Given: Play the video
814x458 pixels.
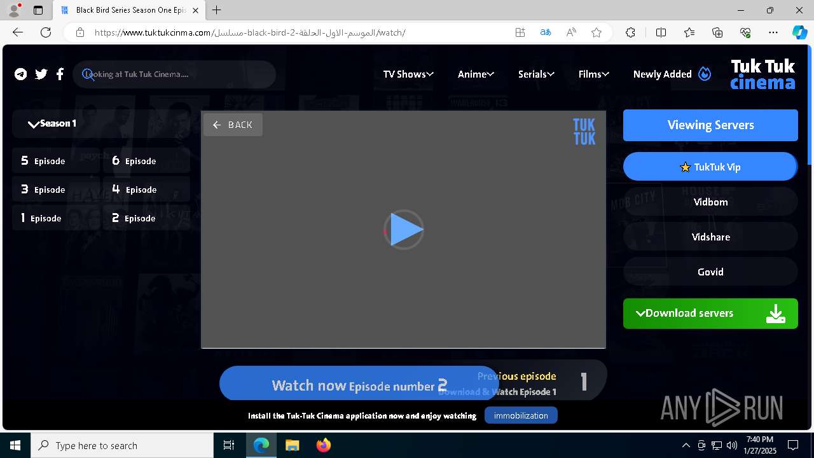Looking at the screenshot, I should 404,230.
